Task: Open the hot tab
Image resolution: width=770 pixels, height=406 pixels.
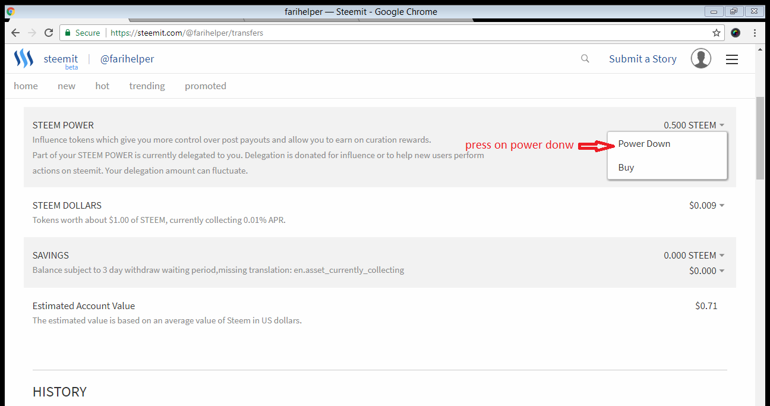Action: coord(102,86)
